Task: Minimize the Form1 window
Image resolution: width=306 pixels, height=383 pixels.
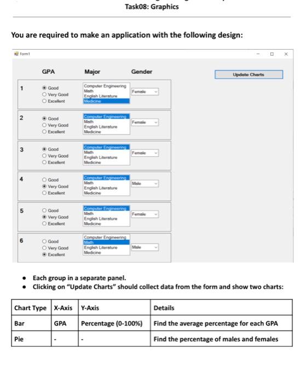Action: point(258,54)
